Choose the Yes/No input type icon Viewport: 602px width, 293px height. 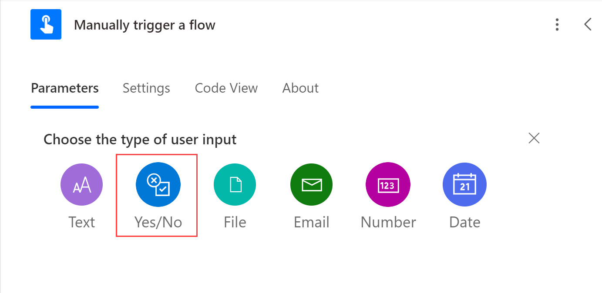pyautogui.click(x=158, y=184)
